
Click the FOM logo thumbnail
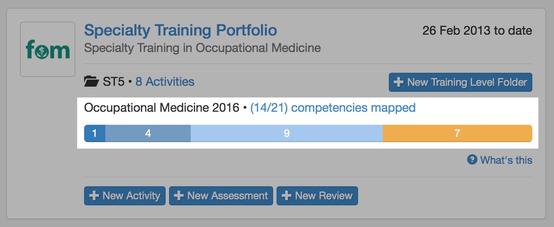[x=48, y=49]
